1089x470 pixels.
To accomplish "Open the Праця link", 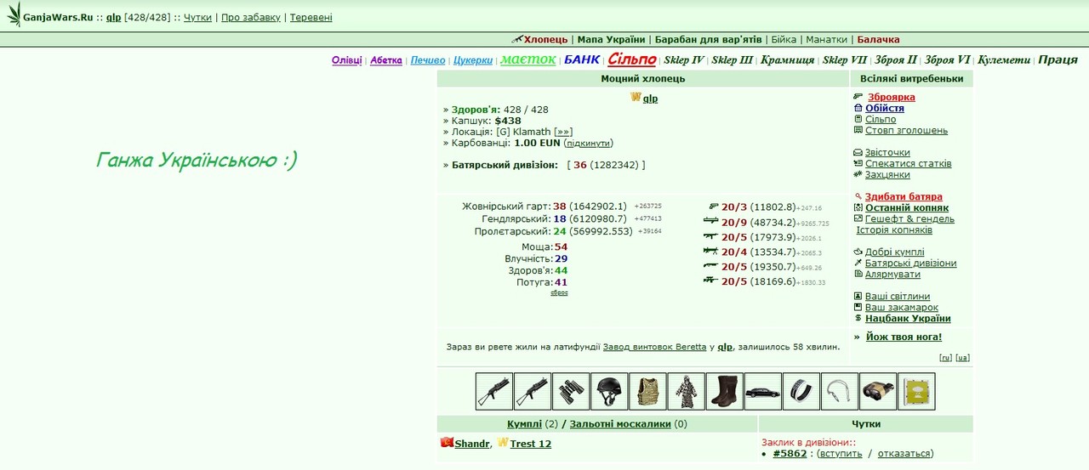I will coord(1058,60).
